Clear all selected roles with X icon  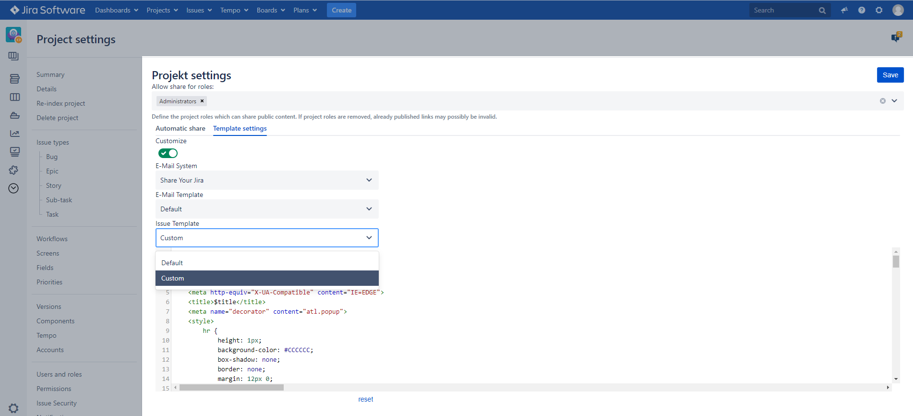(x=882, y=101)
